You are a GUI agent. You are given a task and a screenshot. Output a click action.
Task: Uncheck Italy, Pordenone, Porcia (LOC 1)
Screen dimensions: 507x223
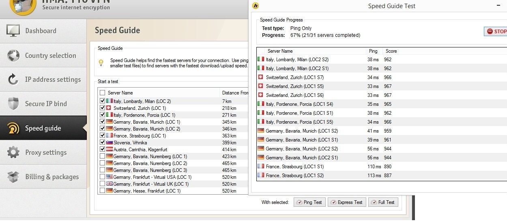[102, 115]
